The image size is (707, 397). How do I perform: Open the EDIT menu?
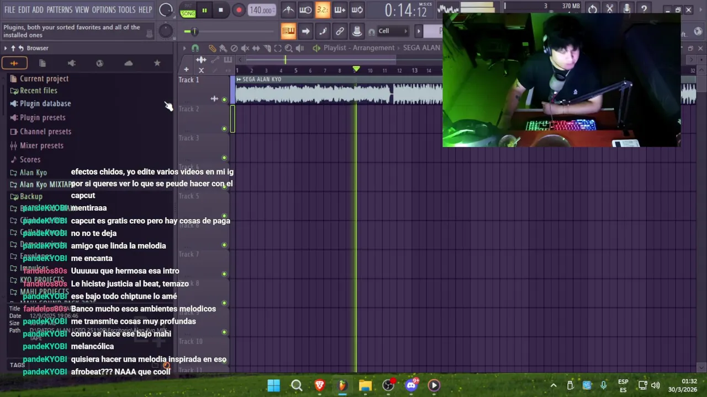[24, 10]
